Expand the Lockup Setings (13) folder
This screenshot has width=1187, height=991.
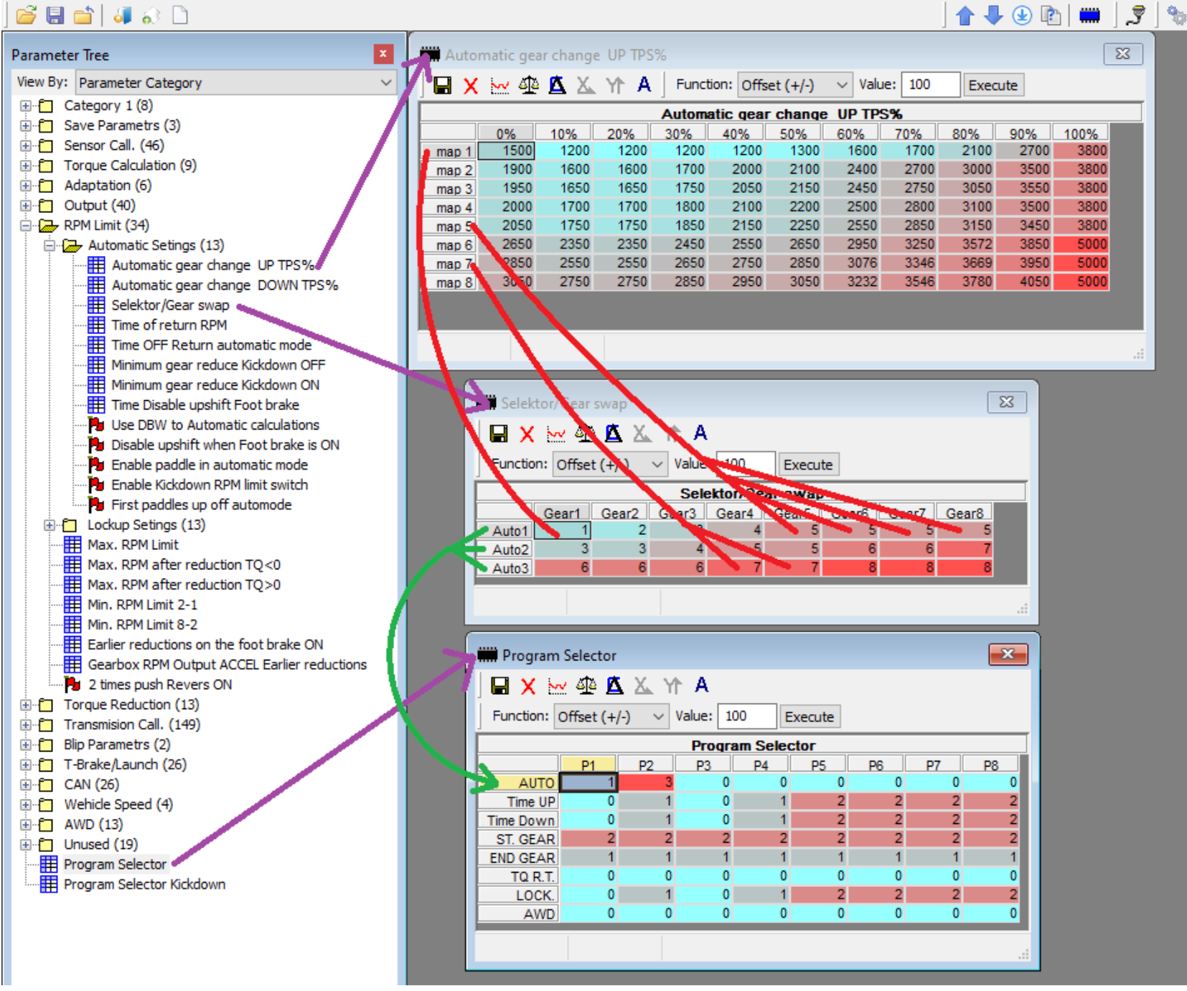pyautogui.click(x=50, y=525)
